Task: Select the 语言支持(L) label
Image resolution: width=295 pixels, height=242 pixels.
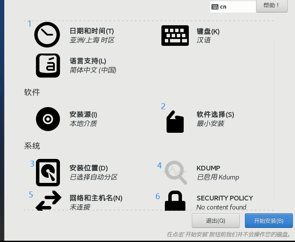Action: pos(88,61)
